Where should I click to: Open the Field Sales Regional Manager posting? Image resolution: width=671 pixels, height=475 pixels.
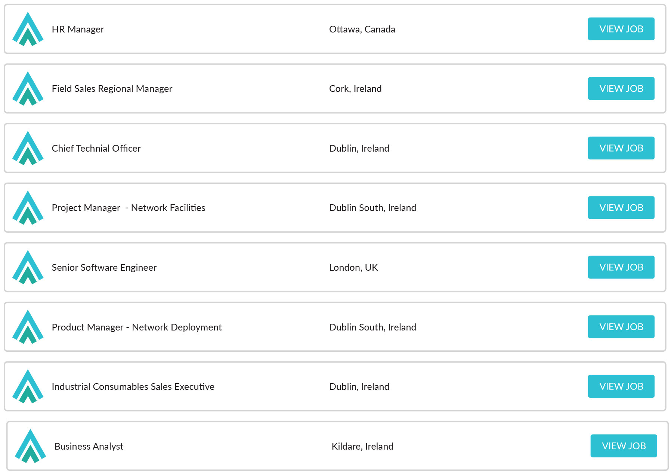click(x=621, y=89)
